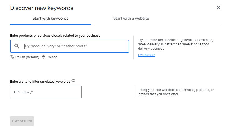Open the Learn more link
Image resolution: width=234 pixels, height=128 pixels.
click(146, 55)
